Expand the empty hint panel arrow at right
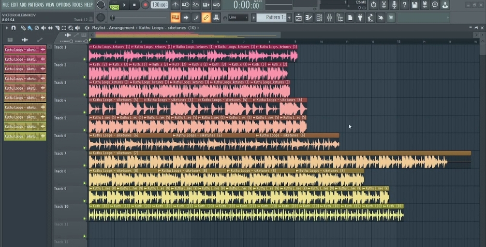 (448, 18)
